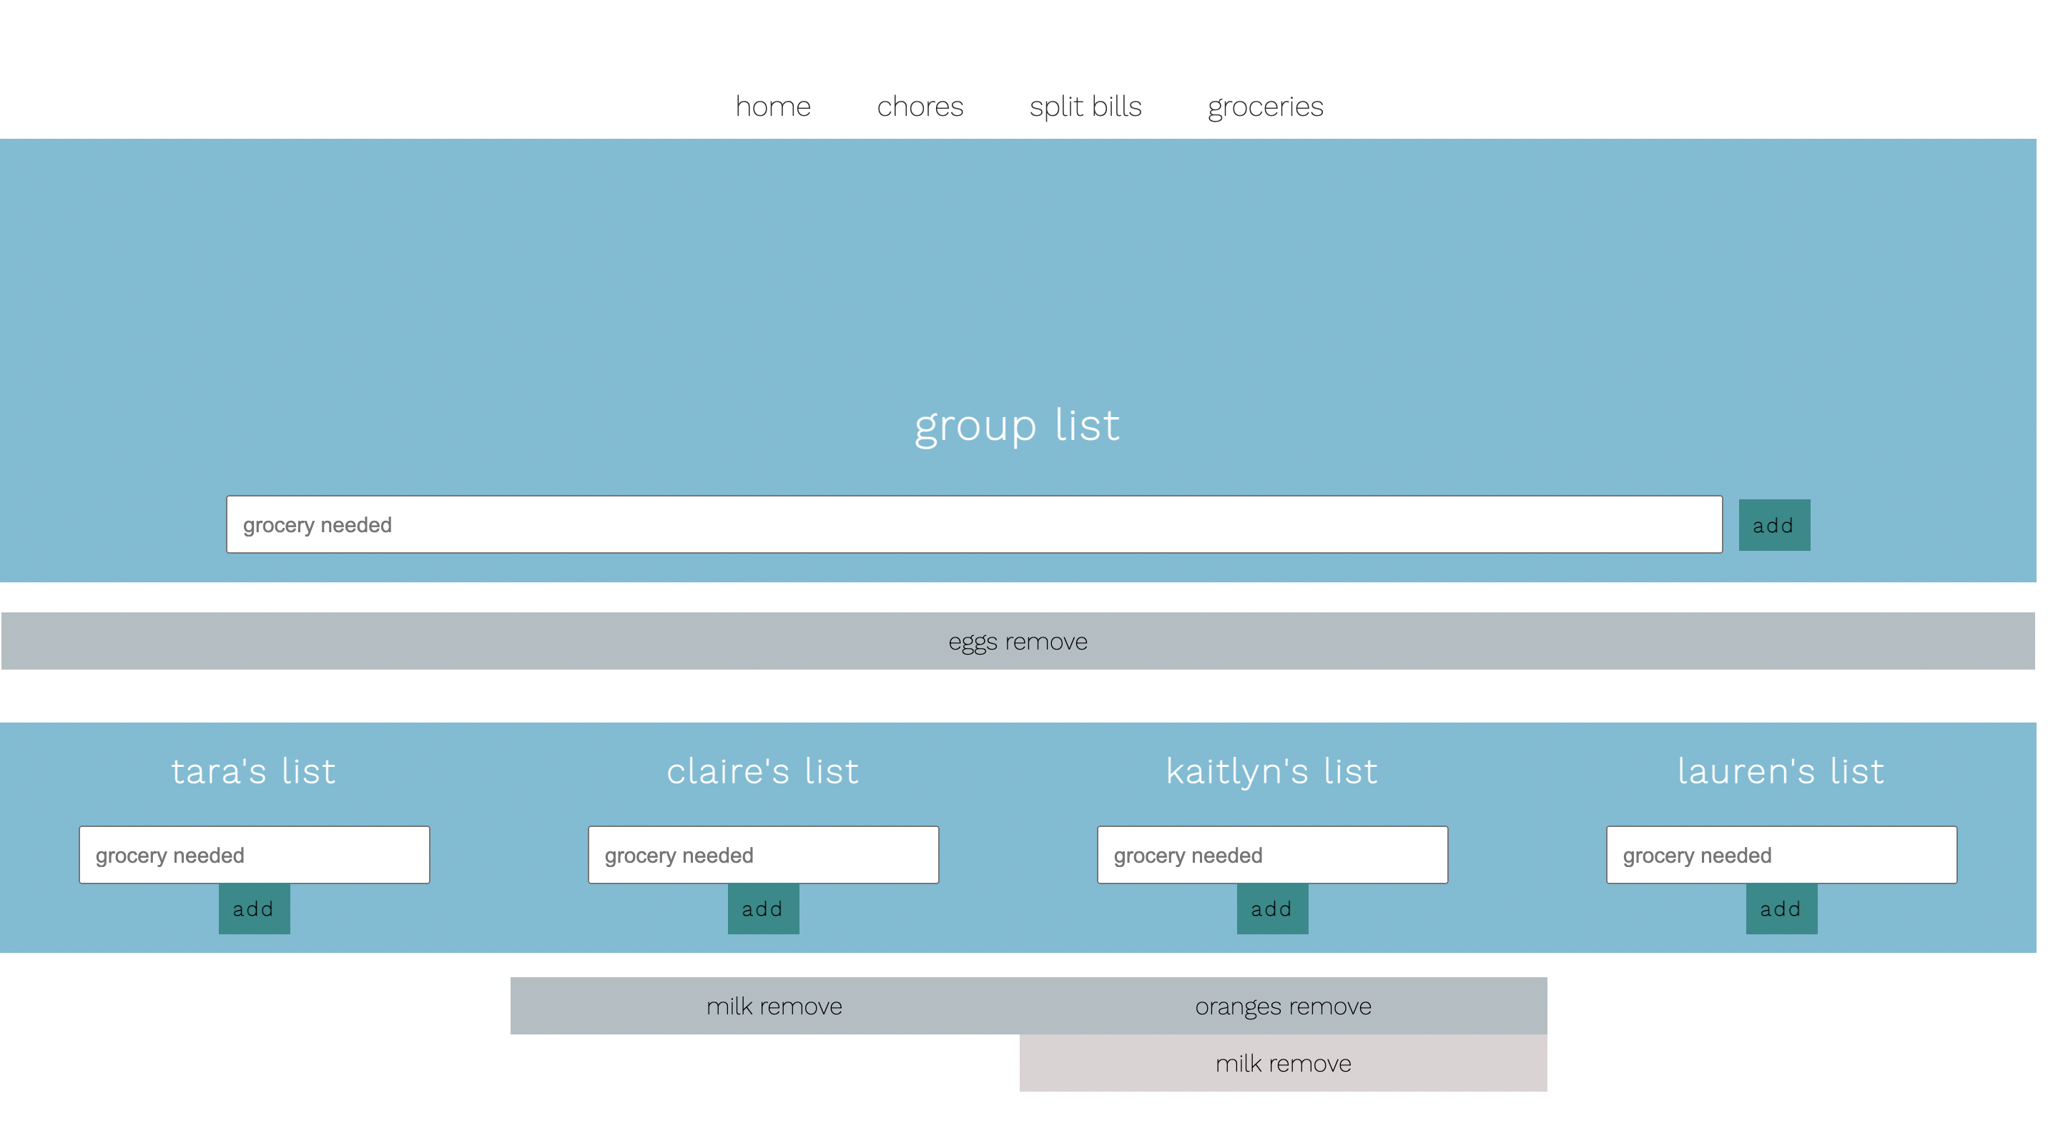The width and height of the screenshot is (2048, 1126).
Task: Click lauren's list grocery needed field
Action: (1781, 855)
